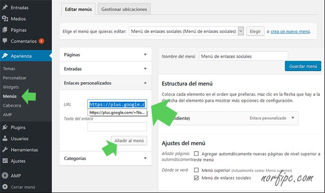Open Personalizar under Apariencia

(x=14, y=78)
